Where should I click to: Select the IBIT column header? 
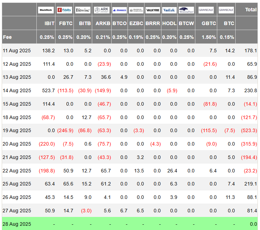point(49,23)
